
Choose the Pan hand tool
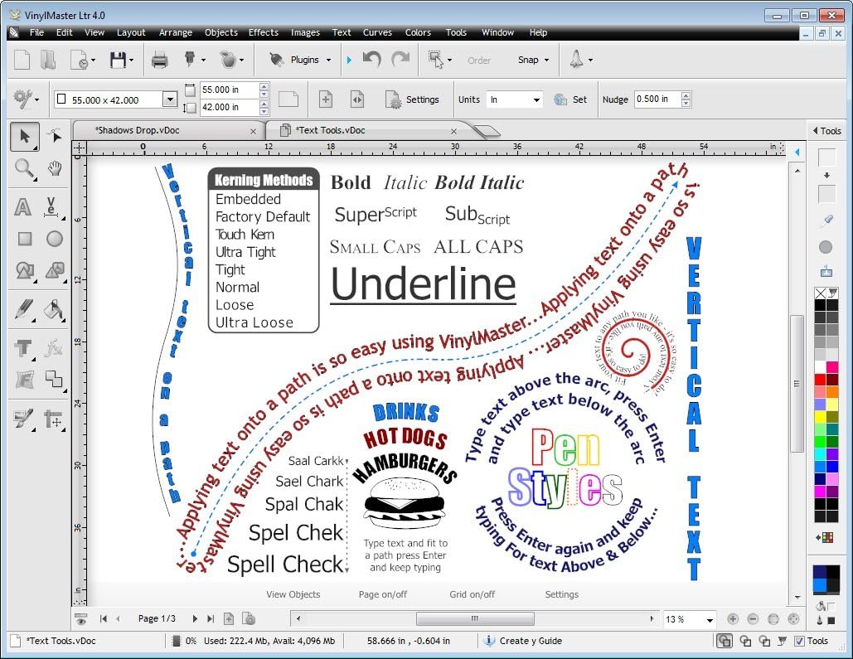(x=55, y=169)
